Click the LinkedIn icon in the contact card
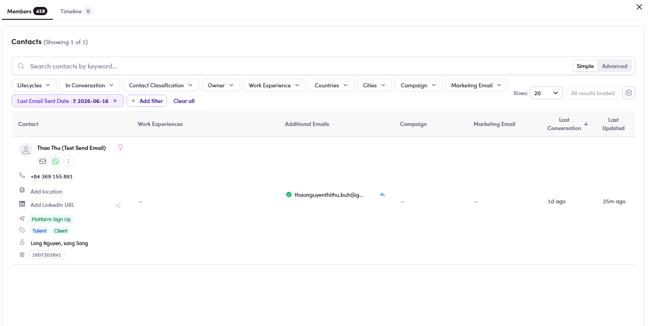Image resolution: width=649 pixels, height=326 pixels. coord(22,204)
